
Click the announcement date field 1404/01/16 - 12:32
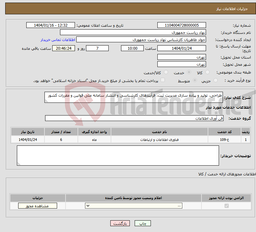click(x=51, y=25)
